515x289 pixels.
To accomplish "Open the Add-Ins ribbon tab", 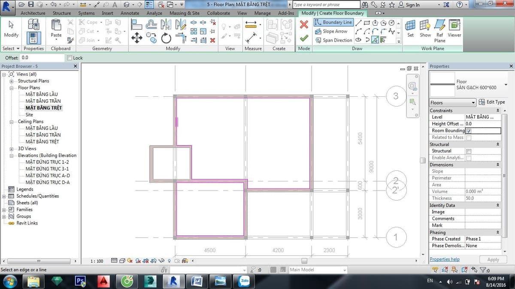I will click(x=286, y=13).
